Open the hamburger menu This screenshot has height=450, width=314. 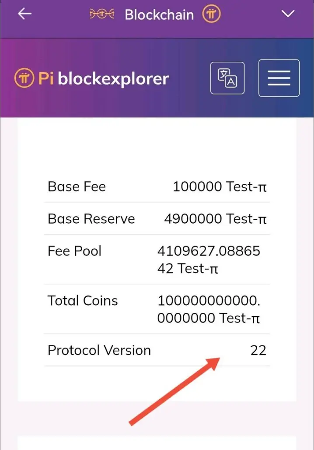(279, 78)
